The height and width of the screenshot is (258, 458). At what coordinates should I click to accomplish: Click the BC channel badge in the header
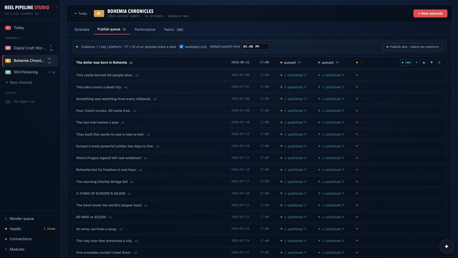[x=99, y=13]
